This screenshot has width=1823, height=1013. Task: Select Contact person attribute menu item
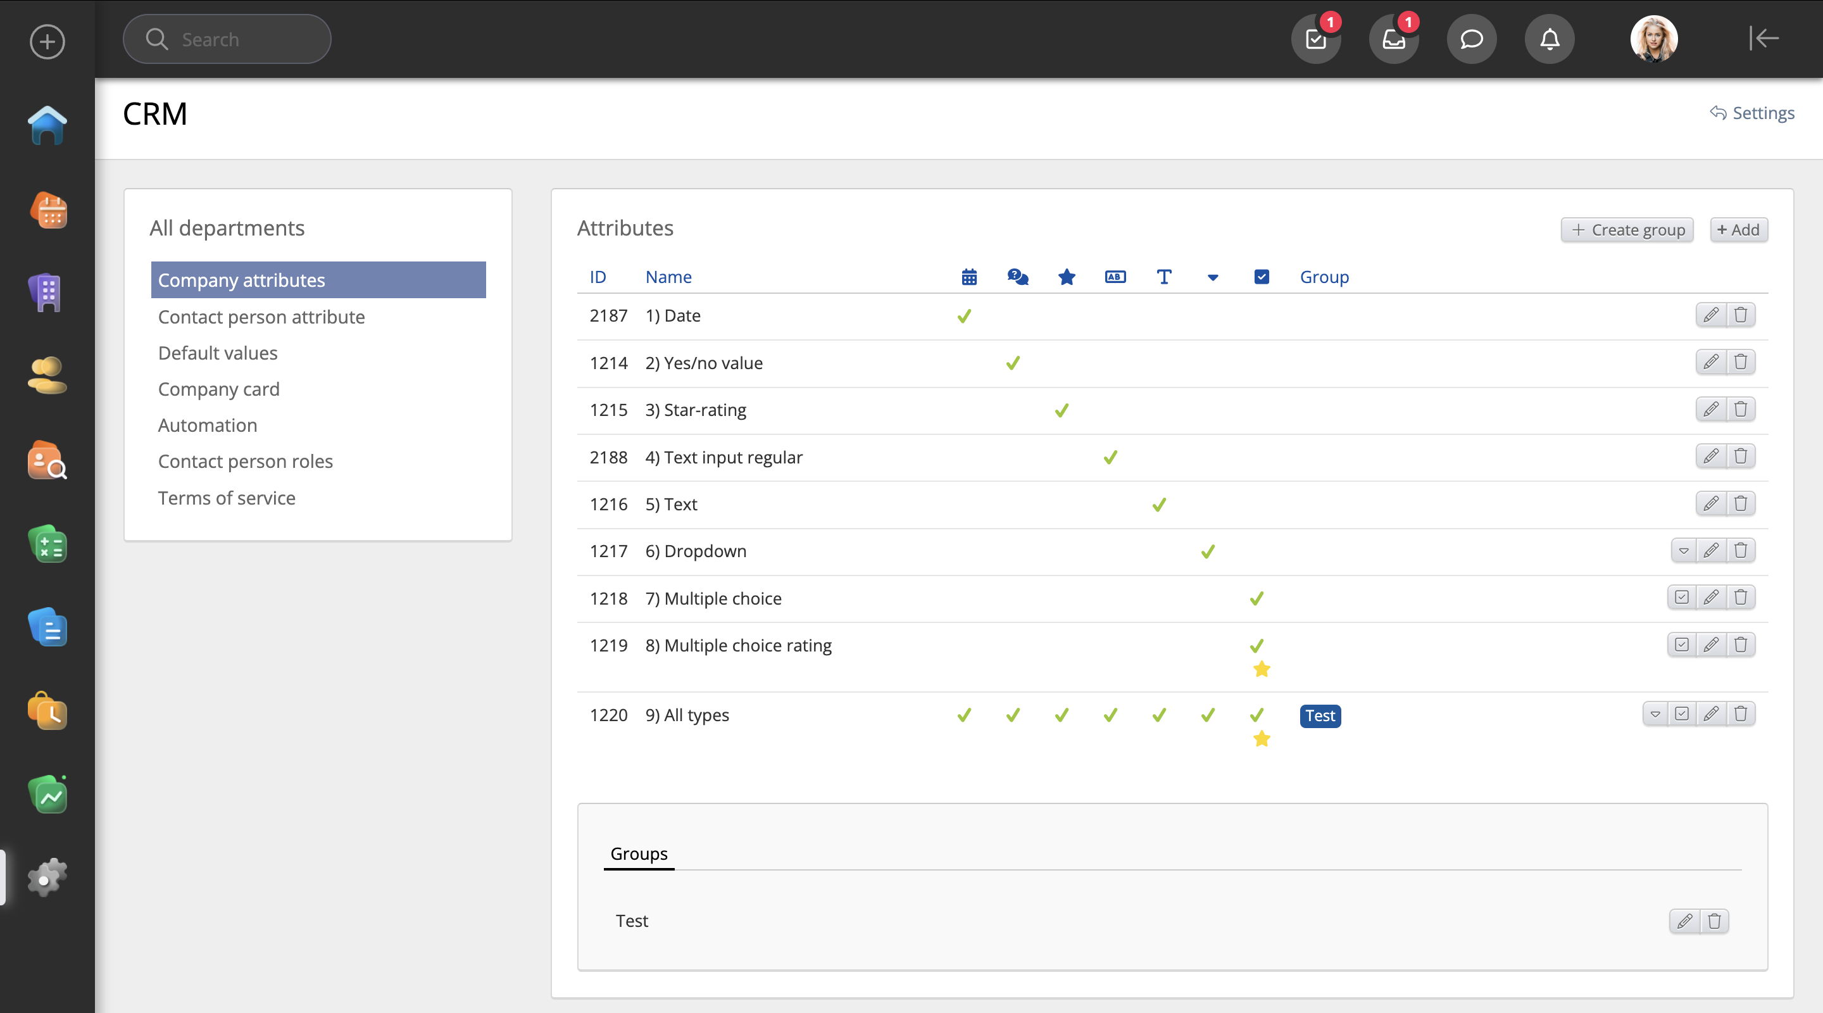(261, 317)
